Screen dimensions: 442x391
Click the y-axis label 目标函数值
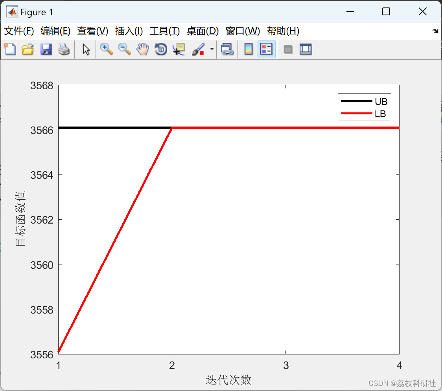[x=20, y=218]
